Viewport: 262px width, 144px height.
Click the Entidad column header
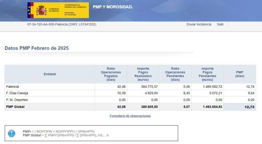pyautogui.click(x=50, y=74)
